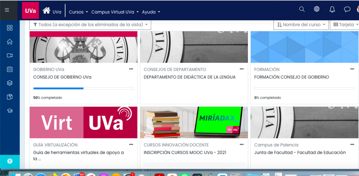Open INSCRIPCIÓN CURSOS MOOC UVa - 2021 course
This screenshot has width=359, height=176.
click(185, 153)
